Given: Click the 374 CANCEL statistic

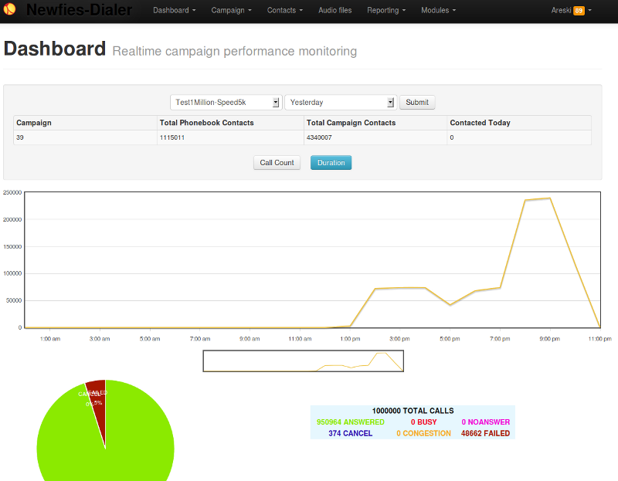Looking at the screenshot, I should coord(351,433).
